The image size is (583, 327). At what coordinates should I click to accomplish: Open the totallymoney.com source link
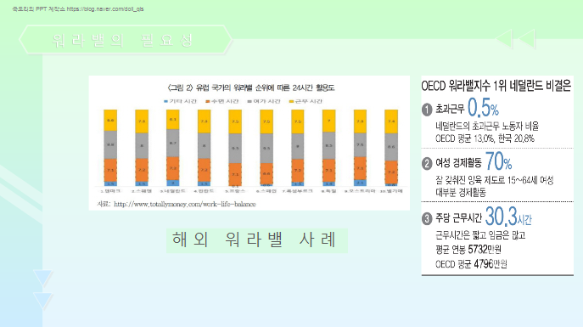[x=185, y=204]
